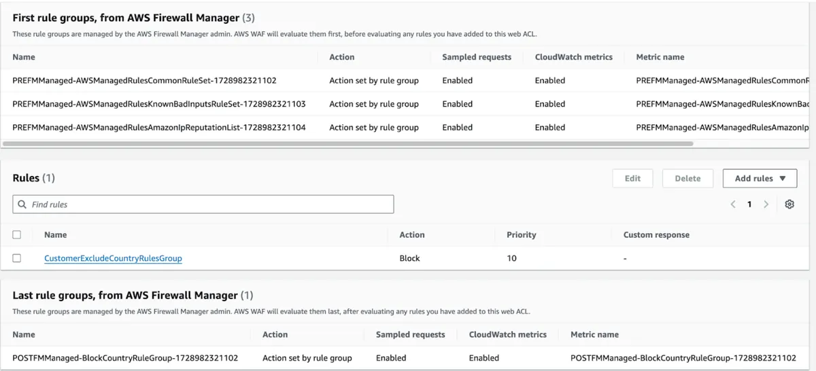Go to next rules page arrow
This screenshot has height=371, width=816.
click(766, 205)
